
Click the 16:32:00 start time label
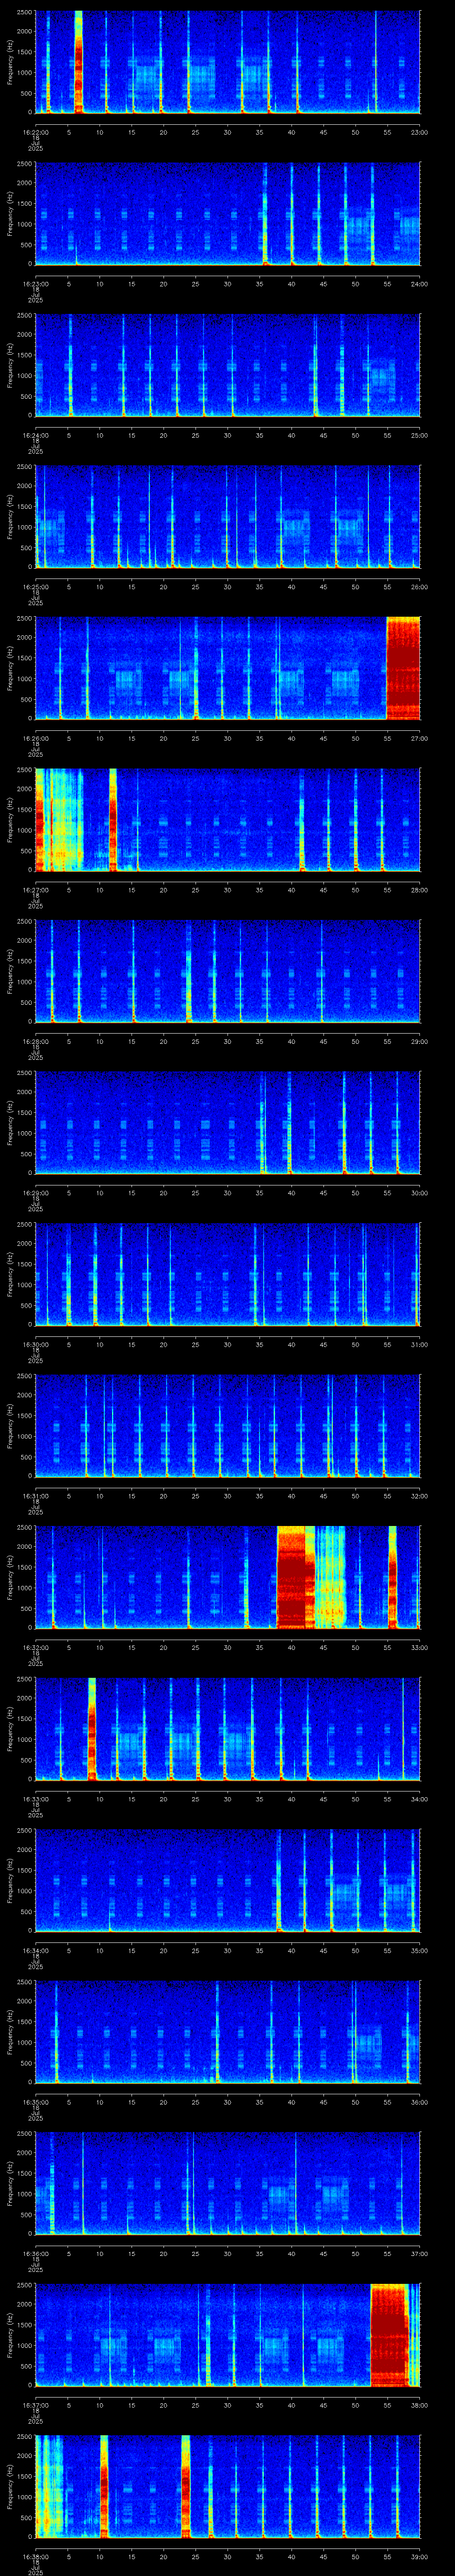click(x=35, y=1647)
